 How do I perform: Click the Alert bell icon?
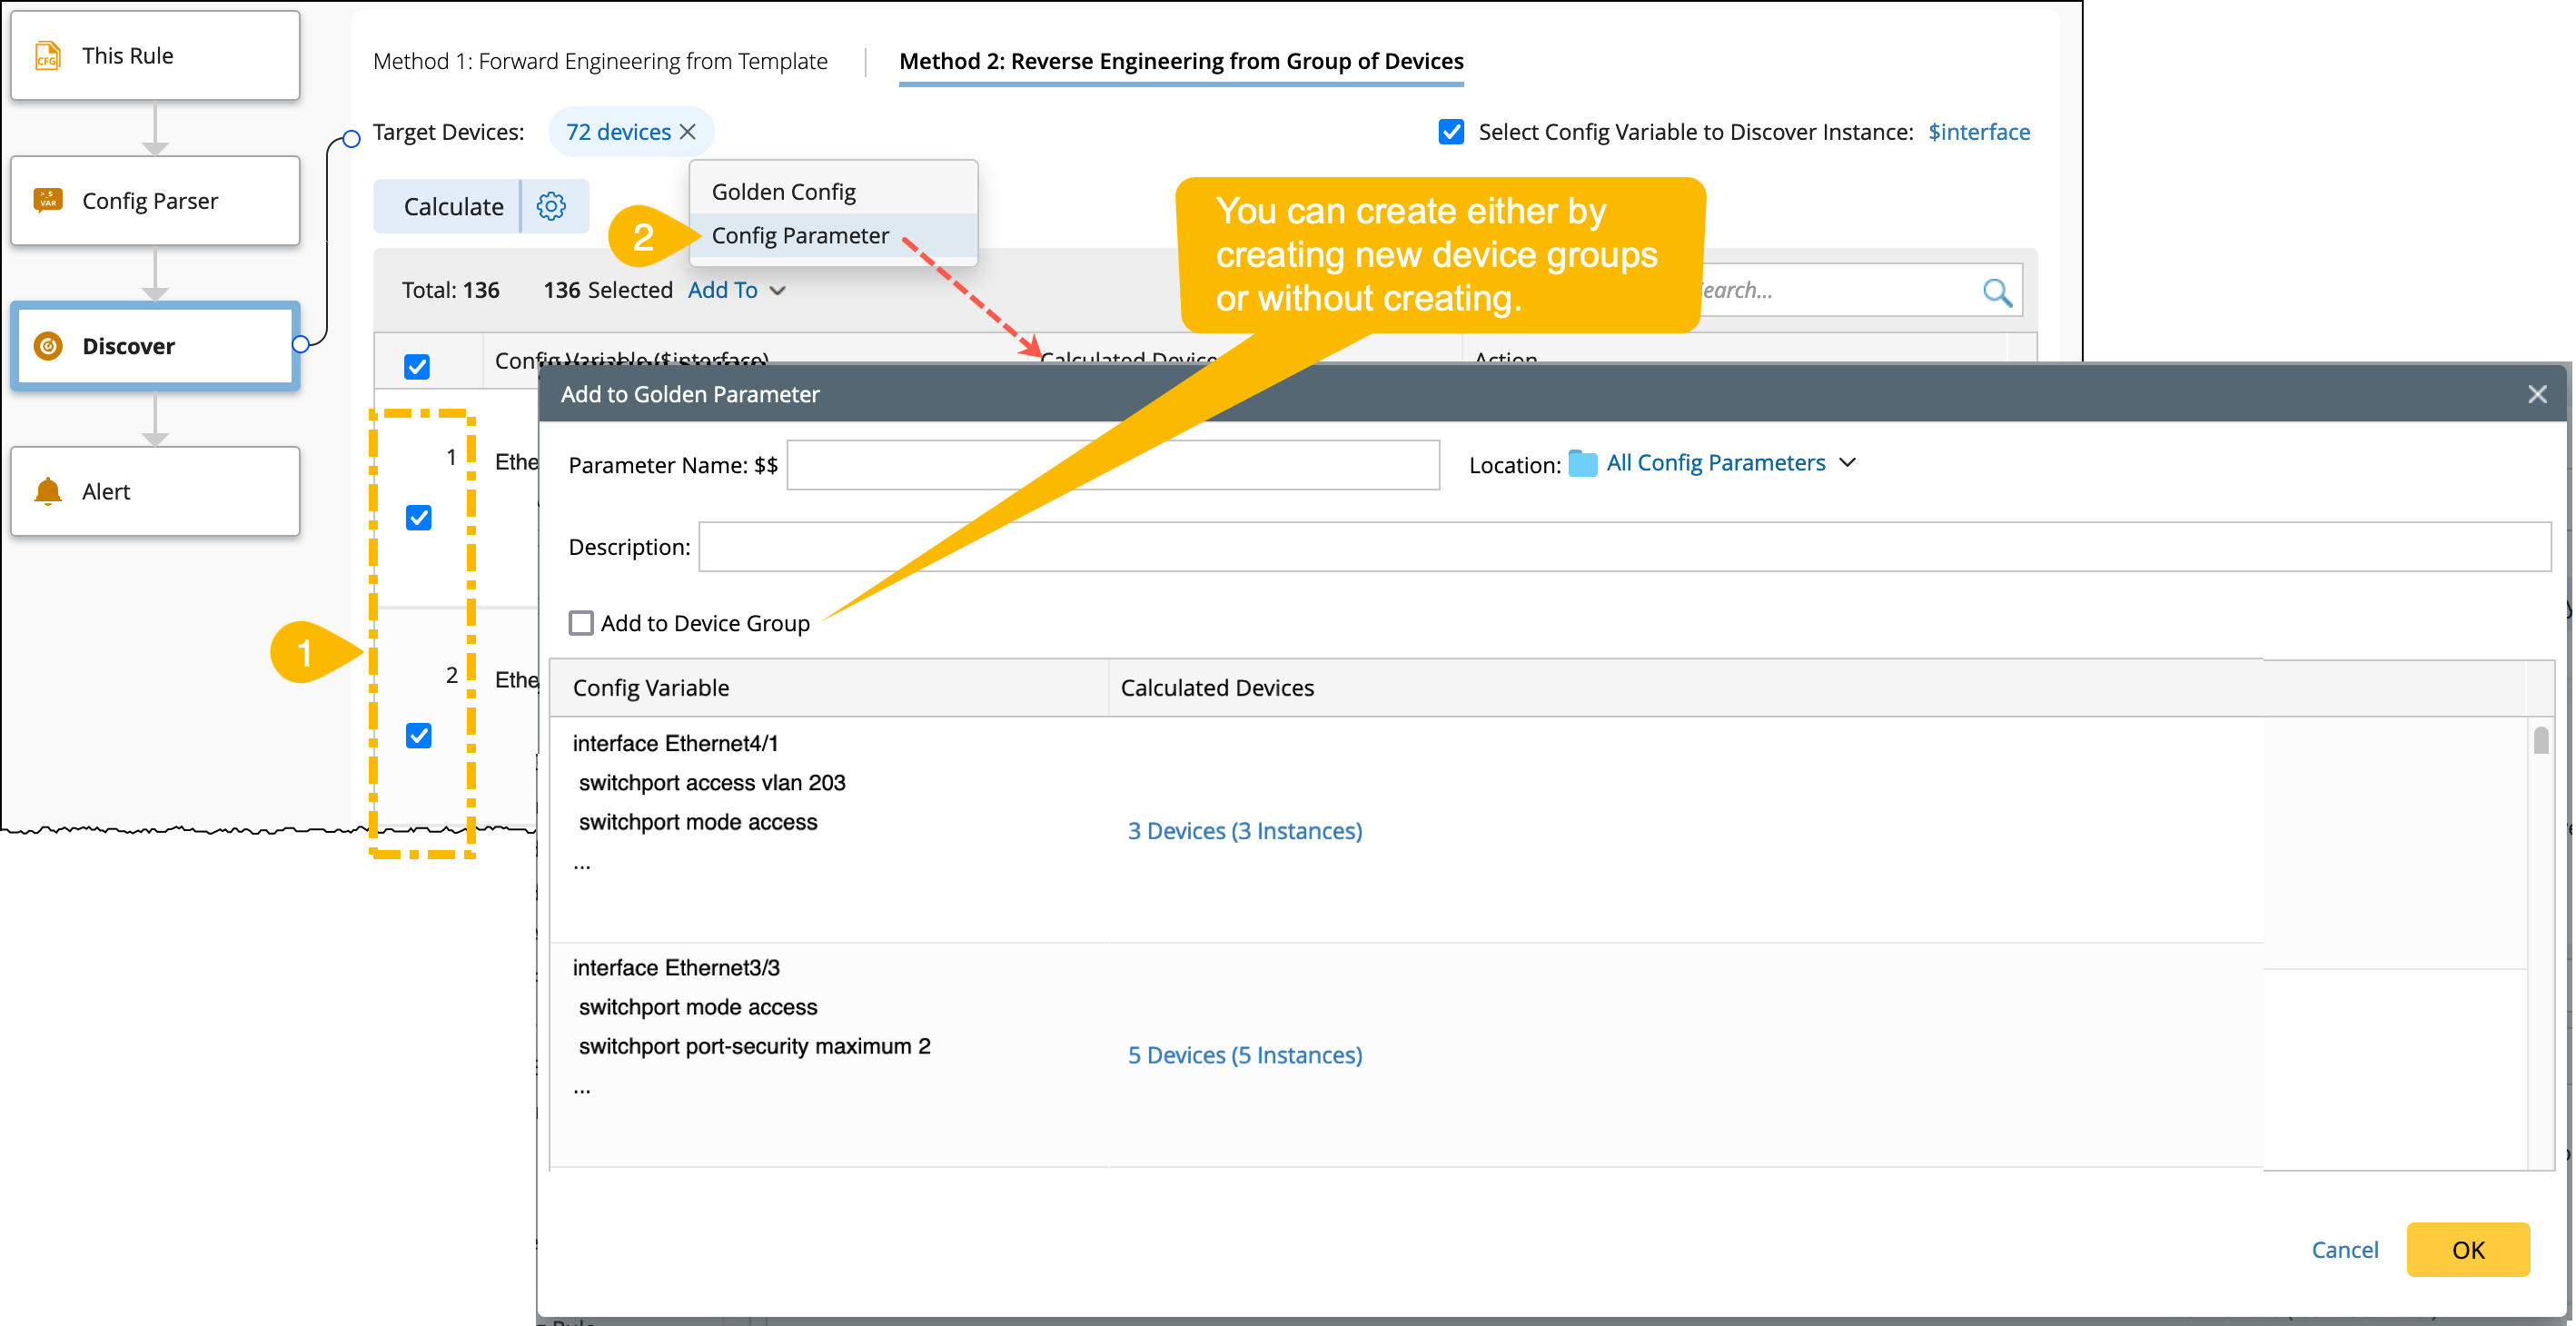(x=48, y=491)
